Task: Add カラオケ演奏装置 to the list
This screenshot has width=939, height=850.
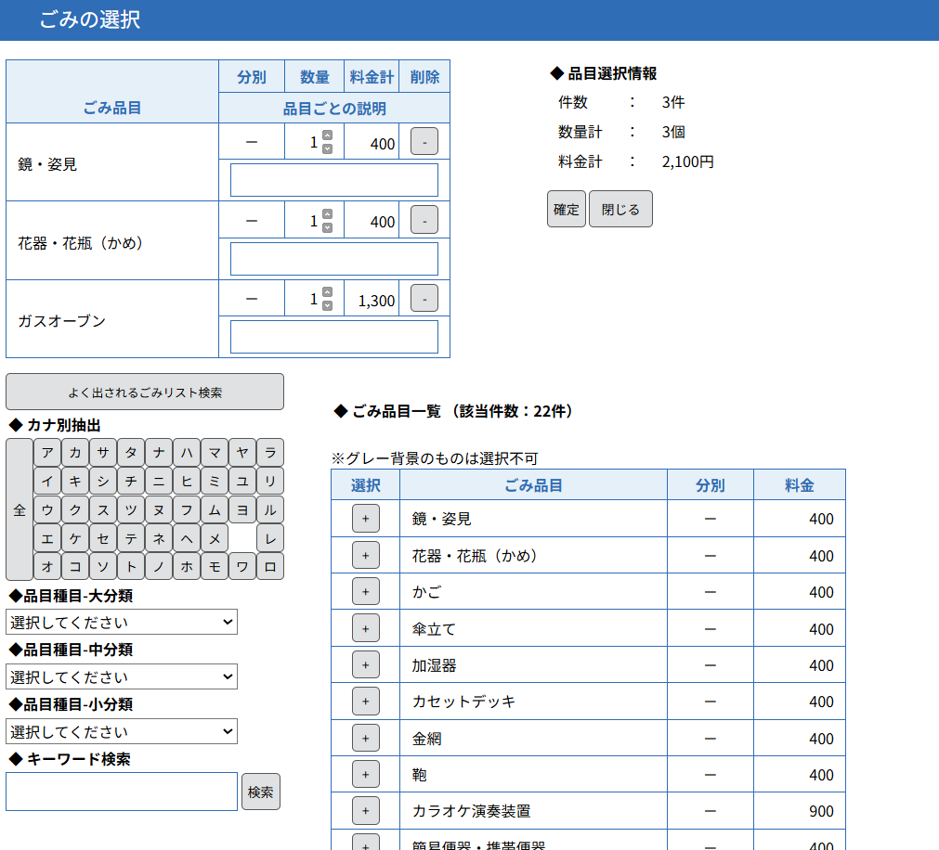Action: coord(365,811)
